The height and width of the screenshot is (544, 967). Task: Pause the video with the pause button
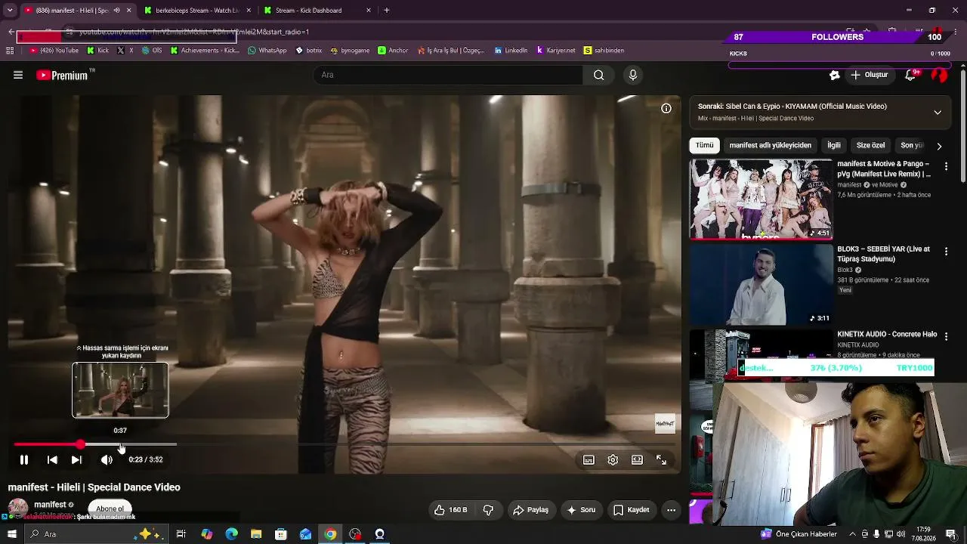pos(23,459)
